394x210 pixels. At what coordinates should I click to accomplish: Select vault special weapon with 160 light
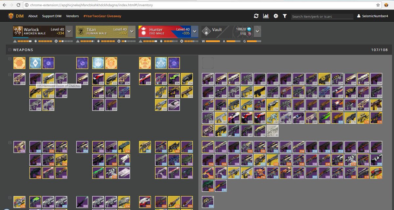pos(208,186)
